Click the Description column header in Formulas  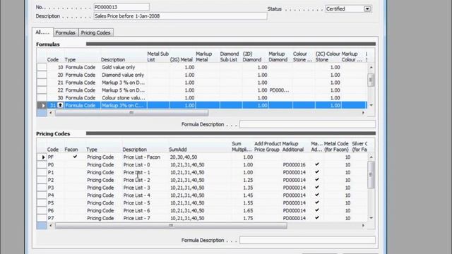click(x=113, y=59)
